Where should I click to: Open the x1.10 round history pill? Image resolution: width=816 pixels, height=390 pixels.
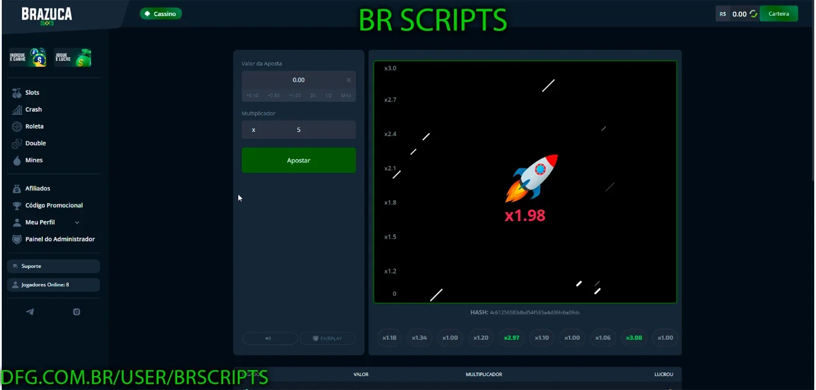pyautogui.click(x=542, y=338)
